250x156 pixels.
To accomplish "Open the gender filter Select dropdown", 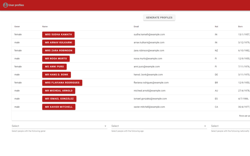I will [x=59, y=126].
